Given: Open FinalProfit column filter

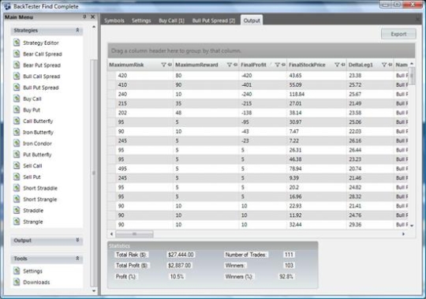Looking at the screenshot, I should coord(278,65).
